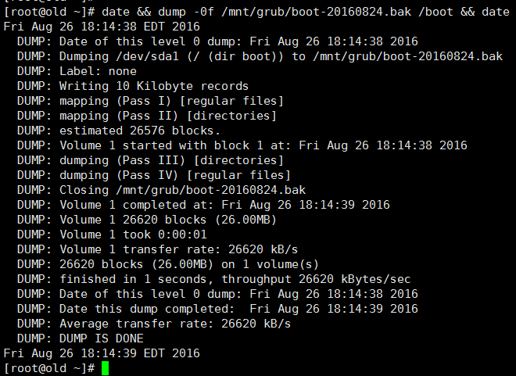Click the command line starting 'date && dump -0f'

point(256,13)
